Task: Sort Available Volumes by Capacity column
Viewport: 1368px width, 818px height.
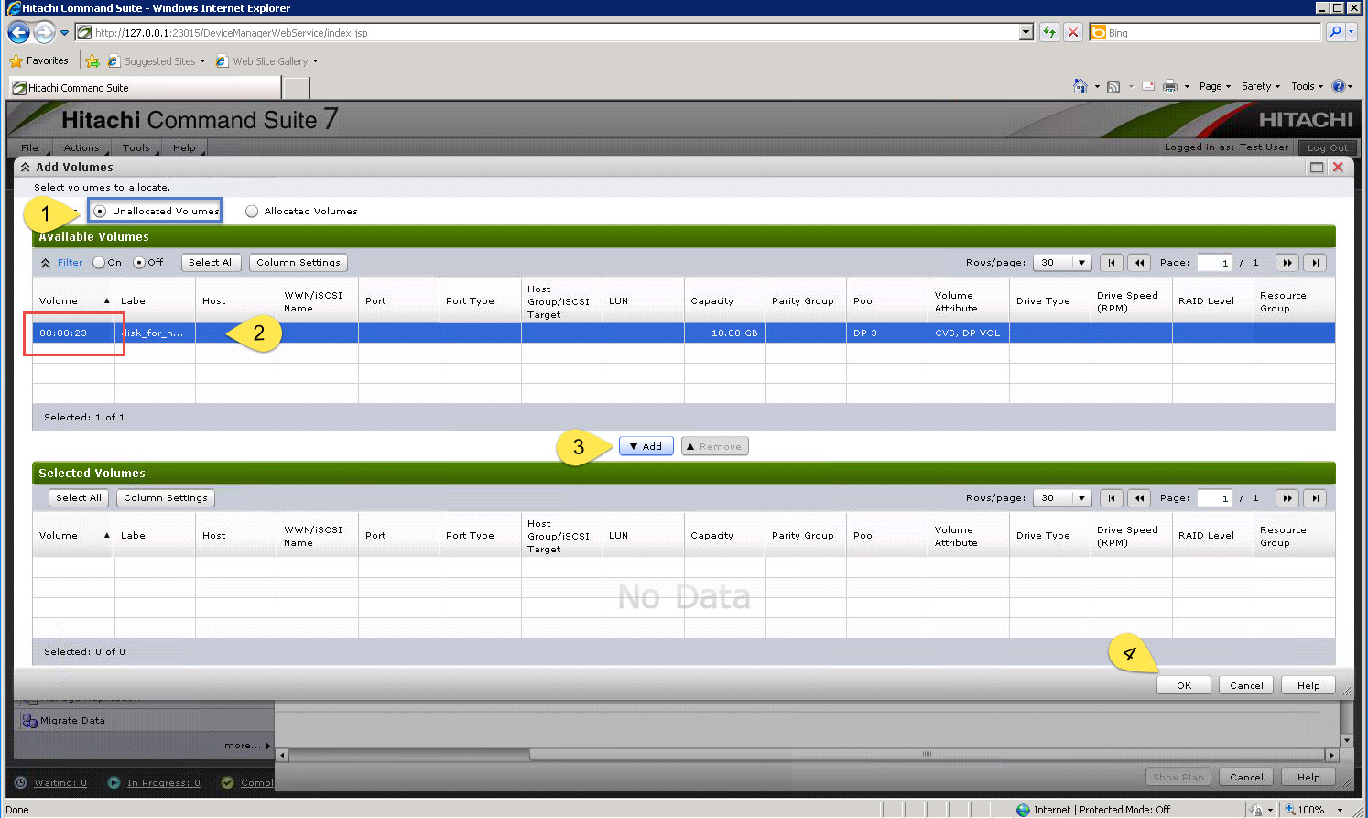Action: 724,300
